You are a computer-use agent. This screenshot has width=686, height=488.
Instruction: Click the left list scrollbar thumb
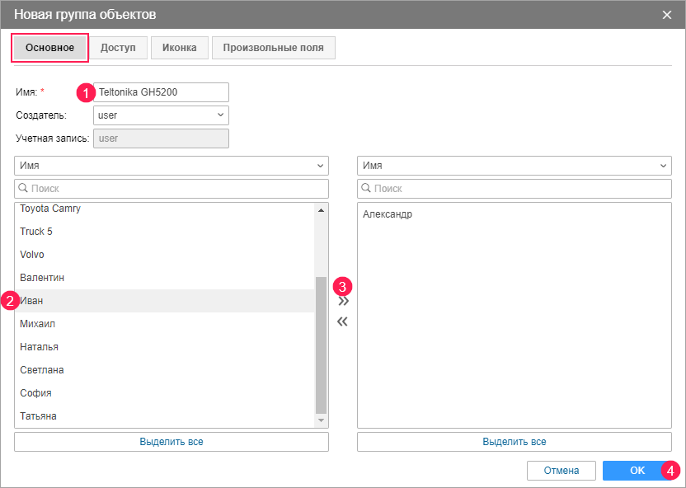pos(321,345)
